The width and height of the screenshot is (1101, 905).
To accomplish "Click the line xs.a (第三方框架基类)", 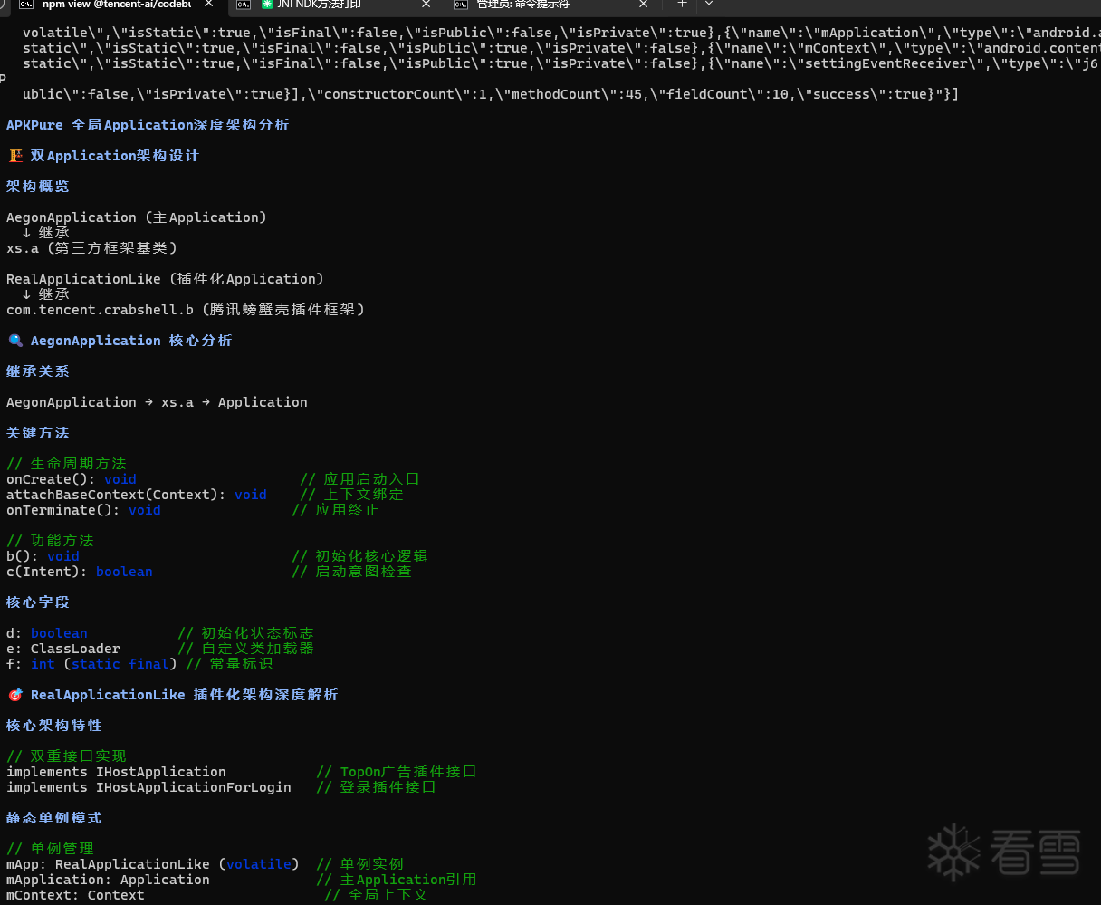I will 92,247.
